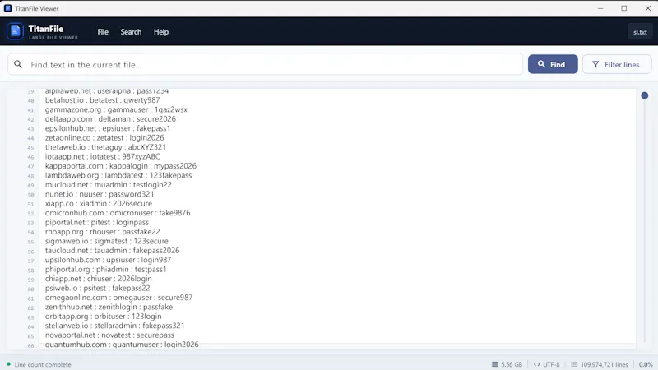This screenshot has width=658, height=370.
Task: Select line iotaapp.net : iotatest
Action: tap(102, 156)
